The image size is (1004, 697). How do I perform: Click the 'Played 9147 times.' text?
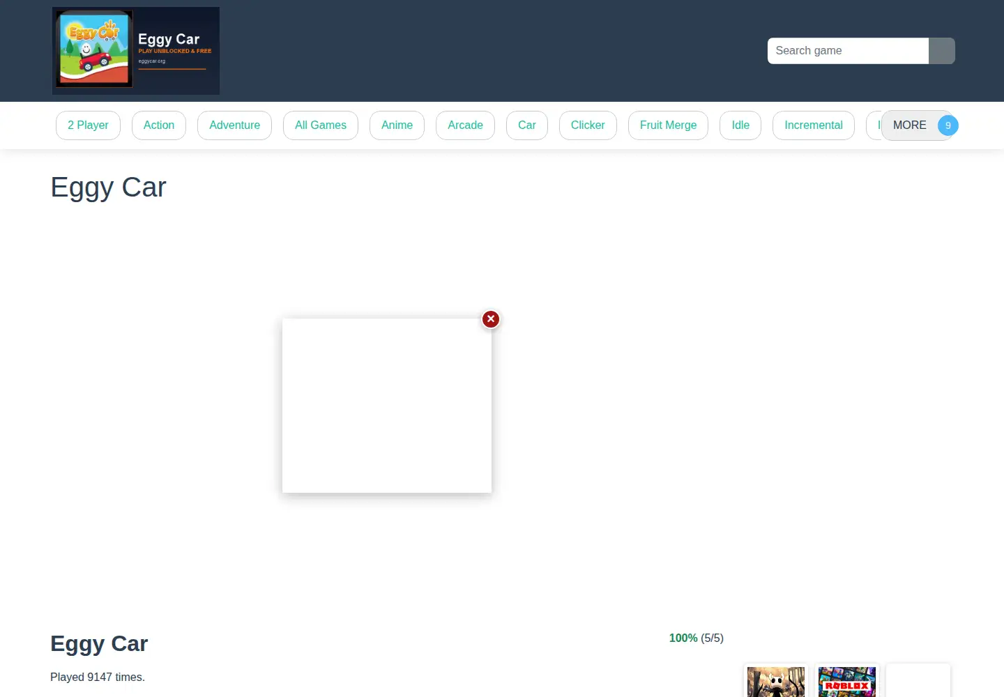(x=98, y=677)
